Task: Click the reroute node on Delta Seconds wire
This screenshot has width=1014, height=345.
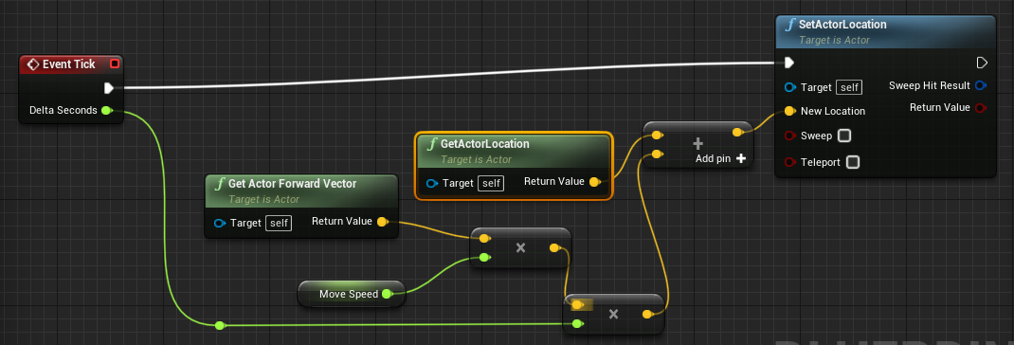Action: tap(220, 325)
